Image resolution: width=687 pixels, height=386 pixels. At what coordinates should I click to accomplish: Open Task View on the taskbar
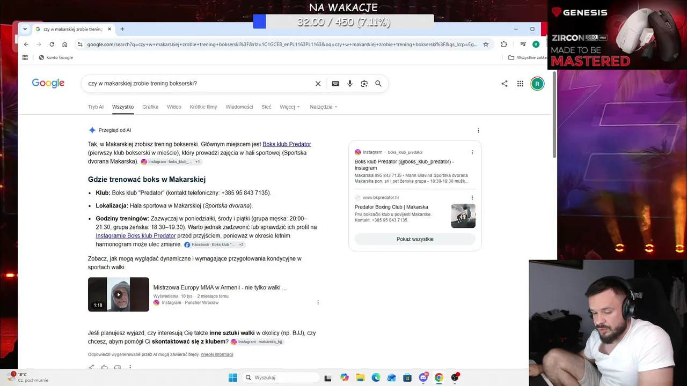coord(328,377)
